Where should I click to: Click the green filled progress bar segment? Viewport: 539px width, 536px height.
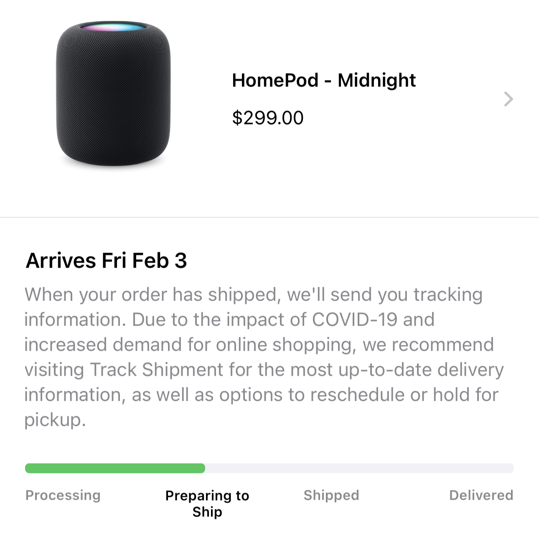115,468
